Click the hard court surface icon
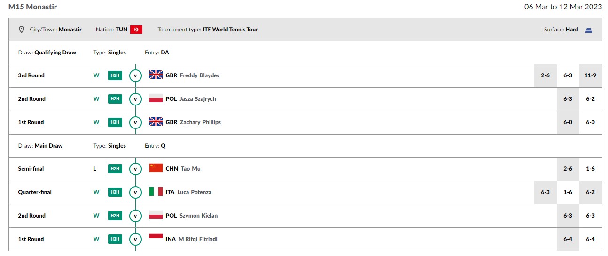Image resolution: width=608 pixels, height=256 pixels. [589, 30]
